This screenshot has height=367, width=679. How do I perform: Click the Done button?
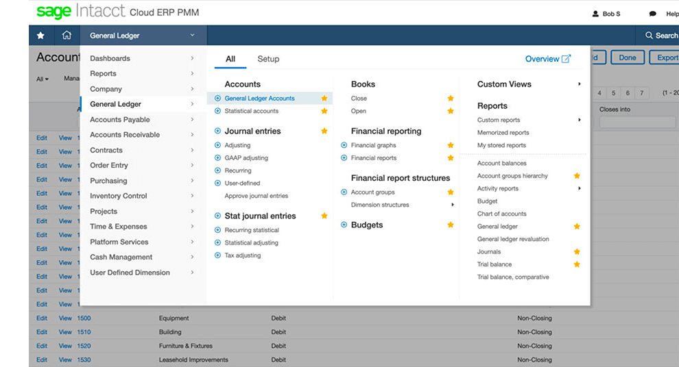tap(627, 58)
